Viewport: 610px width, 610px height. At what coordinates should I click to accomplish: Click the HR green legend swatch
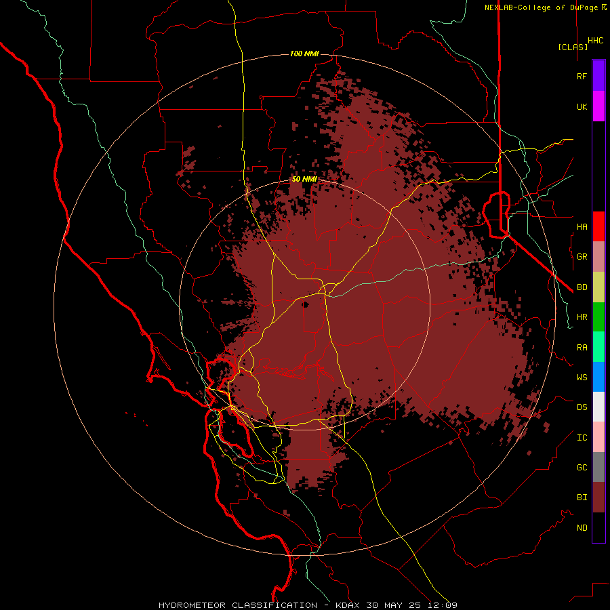(x=598, y=317)
